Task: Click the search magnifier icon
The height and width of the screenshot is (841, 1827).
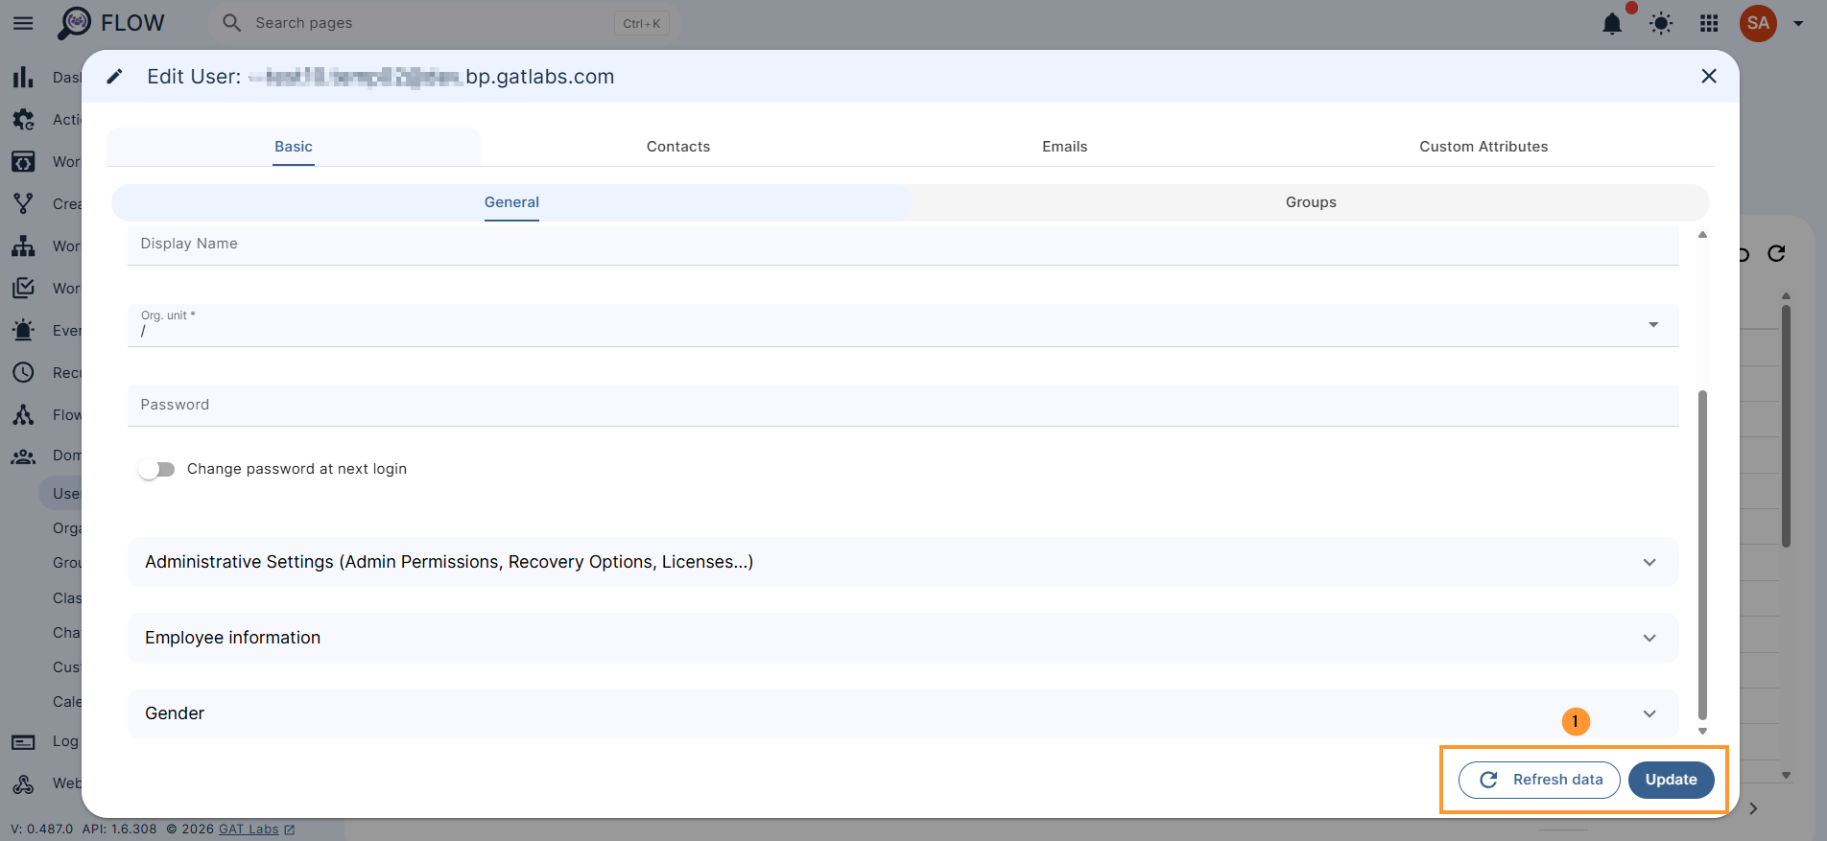Action: (x=231, y=23)
